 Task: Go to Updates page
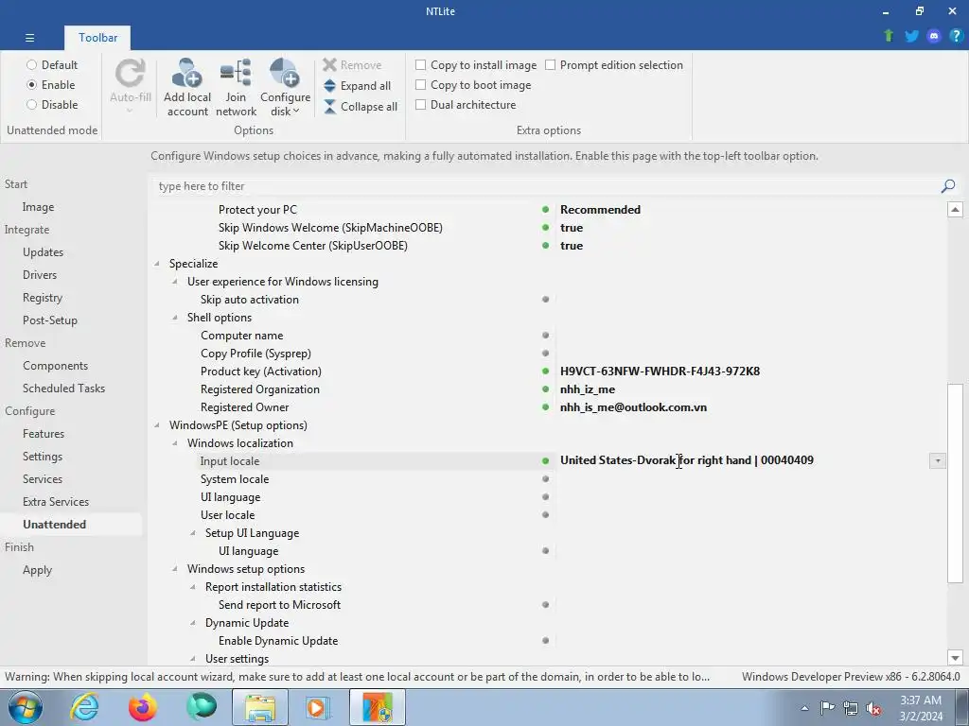43,251
